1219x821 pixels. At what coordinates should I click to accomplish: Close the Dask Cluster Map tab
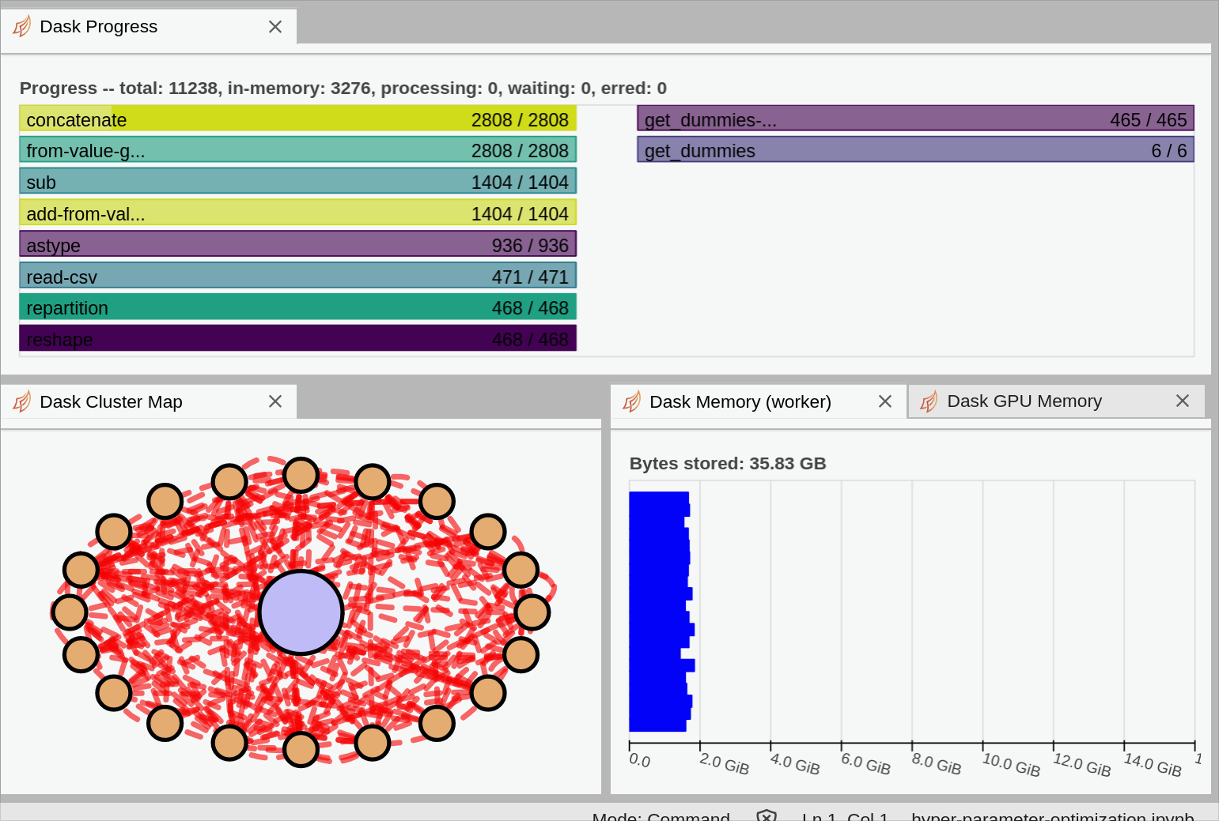(275, 401)
